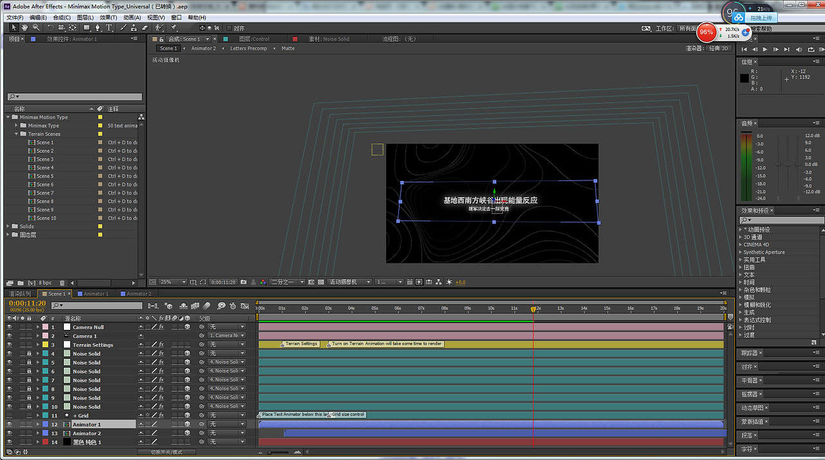
Task: Select the Eraser tool
Action: pyautogui.click(x=144, y=28)
